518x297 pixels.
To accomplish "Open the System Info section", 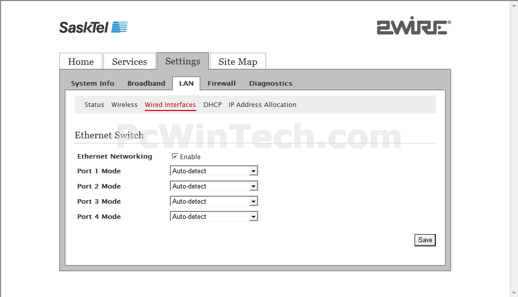I will click(92, 84).
